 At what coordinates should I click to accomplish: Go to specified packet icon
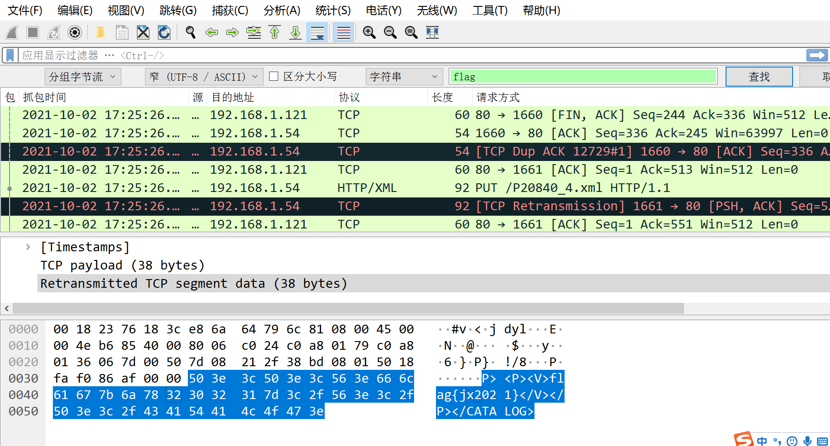pos(254,32)
